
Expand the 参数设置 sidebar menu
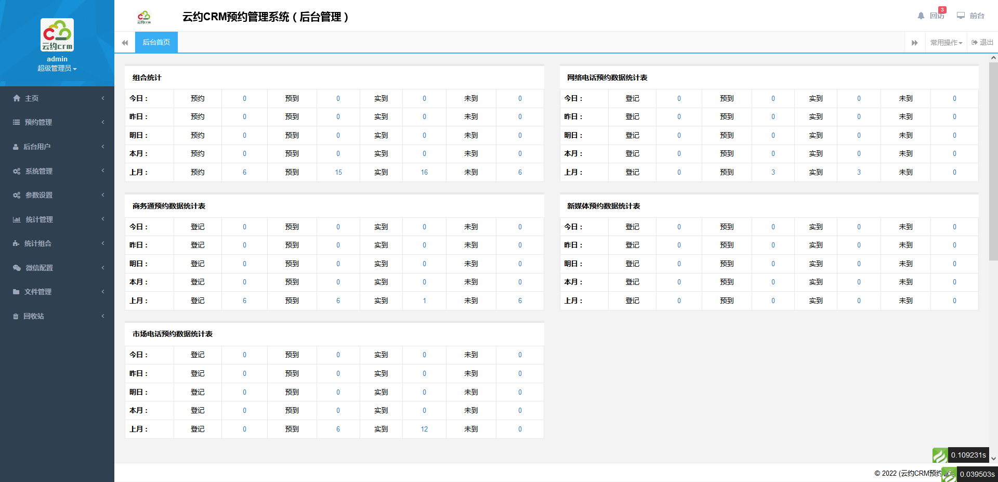point(57,195)
